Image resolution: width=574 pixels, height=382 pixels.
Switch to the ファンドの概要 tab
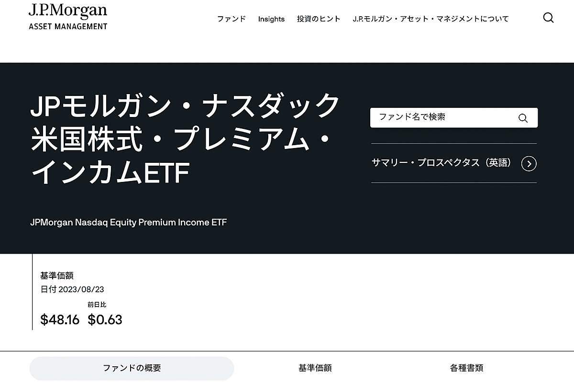tap(132, 368)
